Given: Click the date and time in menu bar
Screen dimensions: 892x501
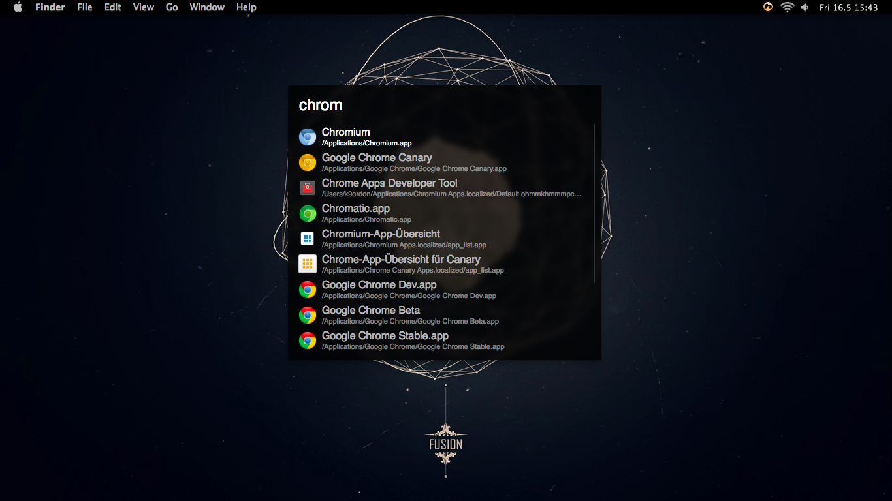Looking at the screenshot, I should [848, 7].
